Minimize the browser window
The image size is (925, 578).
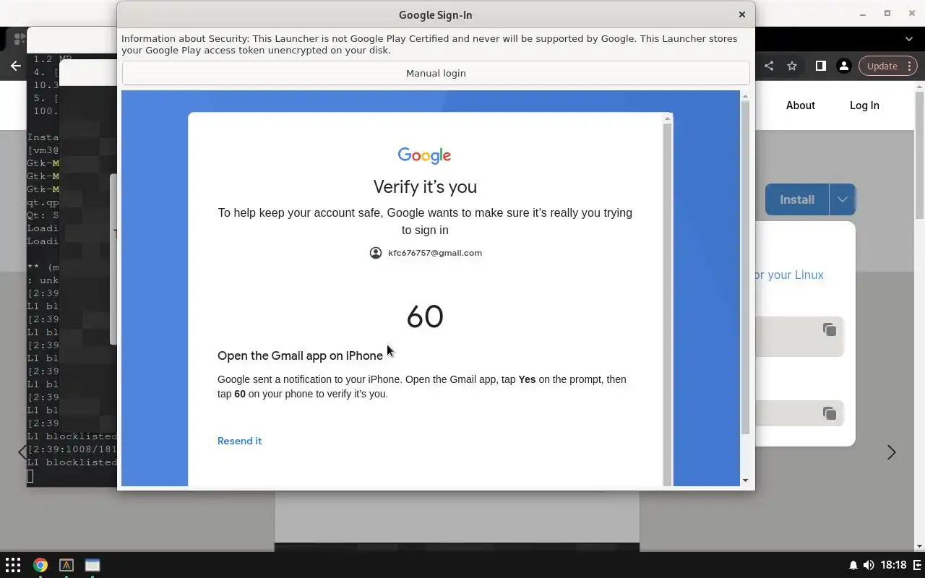tap(863, 14)
